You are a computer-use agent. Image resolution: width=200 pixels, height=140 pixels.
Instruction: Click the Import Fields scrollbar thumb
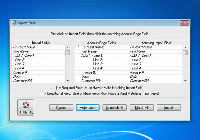68,53
